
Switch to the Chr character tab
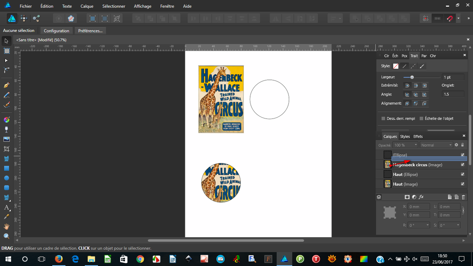coord(433,56)
